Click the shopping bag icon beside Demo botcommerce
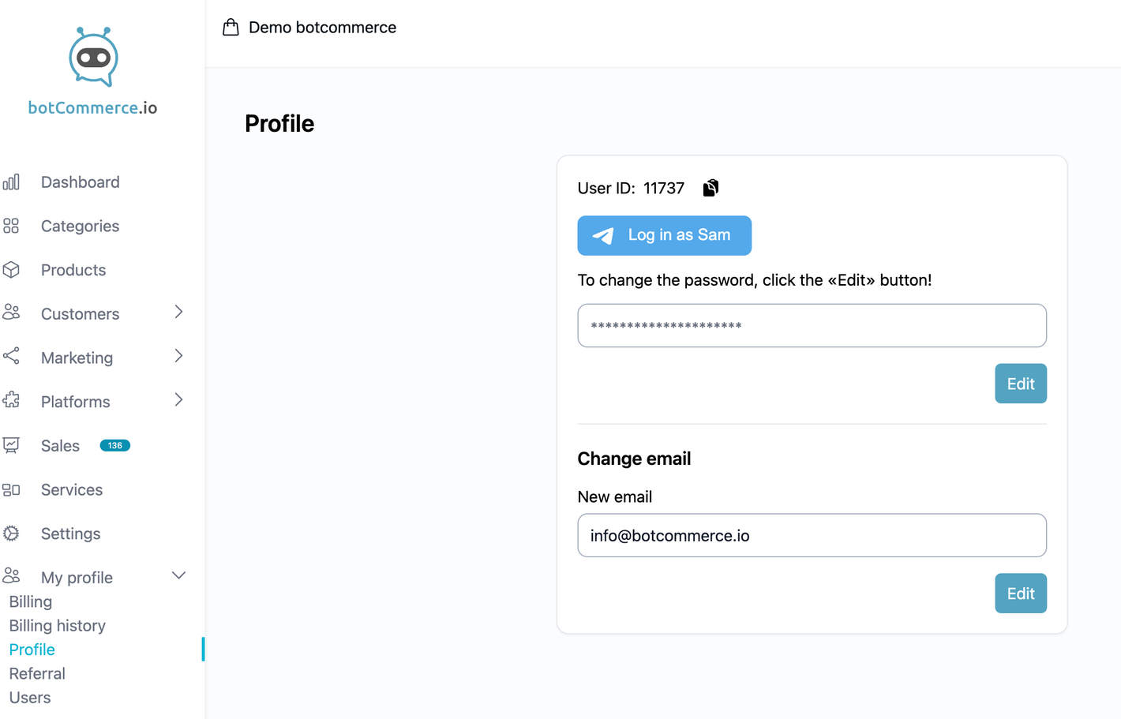Image resolution: width=1121 pixels, height=719 pixels. (231, 28)
